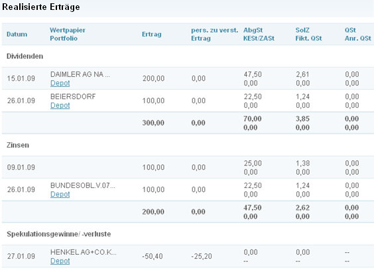The image size is (374, 270).
Task: Click the SolZ total 3,85
Action: click(x=302, y=118)
